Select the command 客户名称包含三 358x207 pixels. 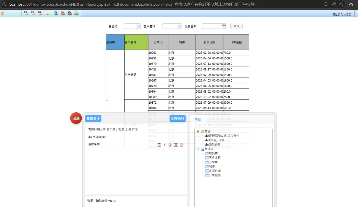98,137
